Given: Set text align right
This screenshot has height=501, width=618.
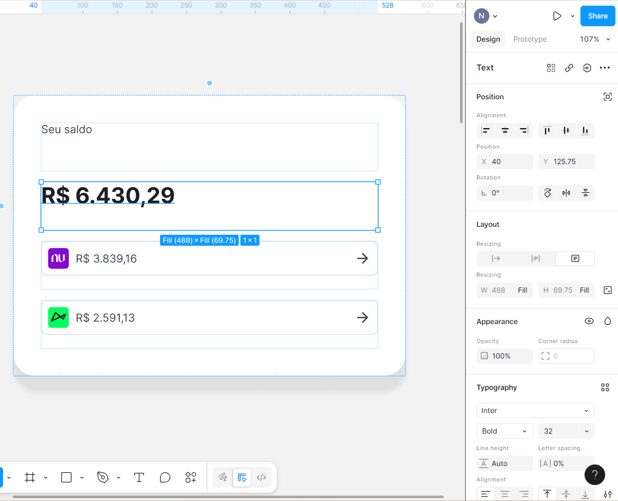Looking at the screenshot, I should 524,494.
